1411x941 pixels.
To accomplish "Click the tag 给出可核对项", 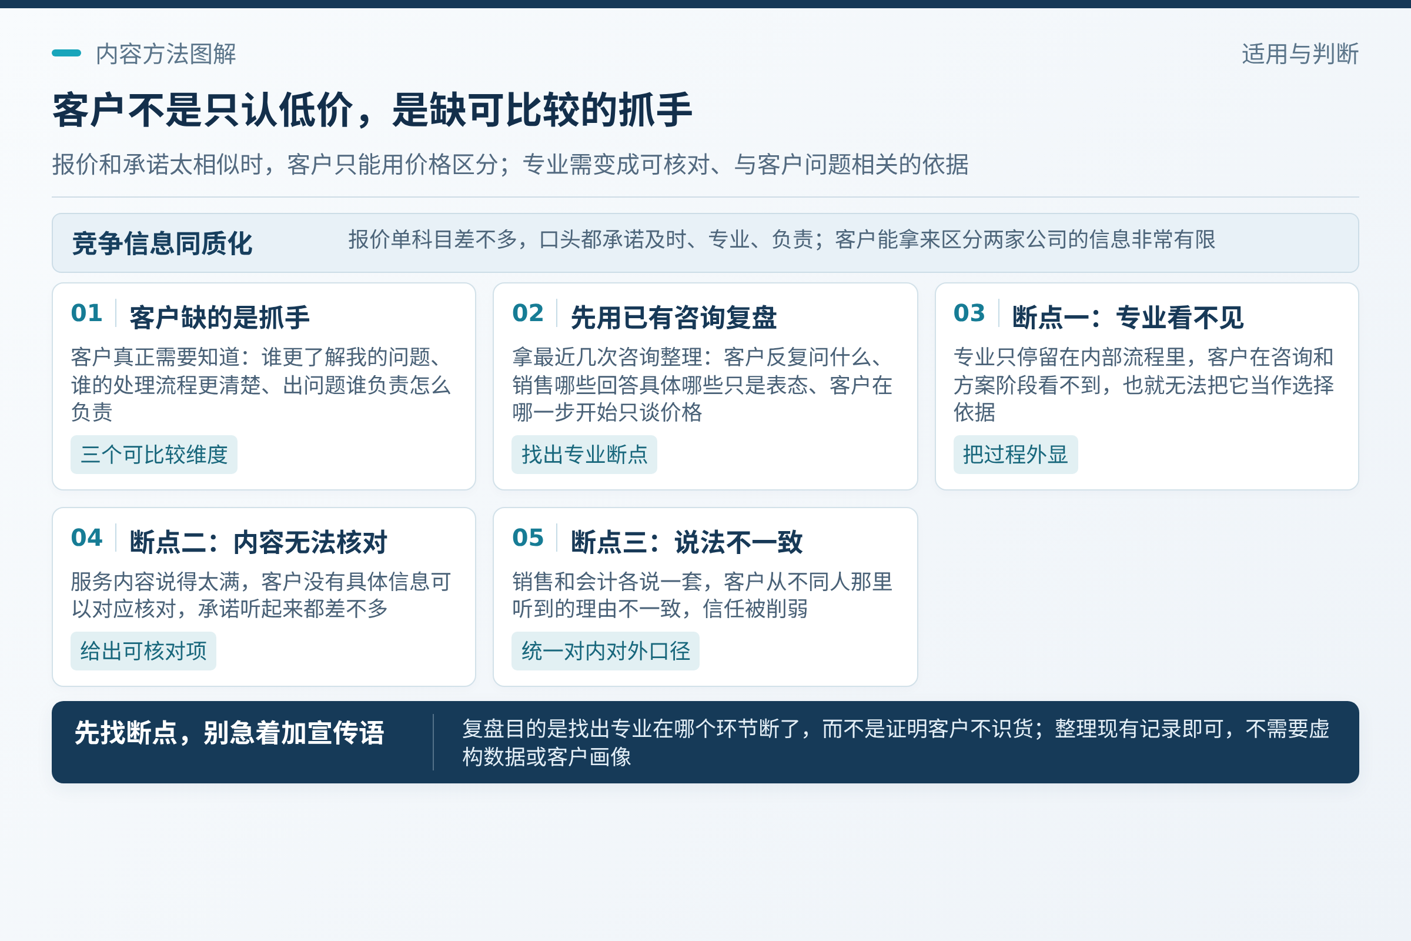I will point(143,650).
